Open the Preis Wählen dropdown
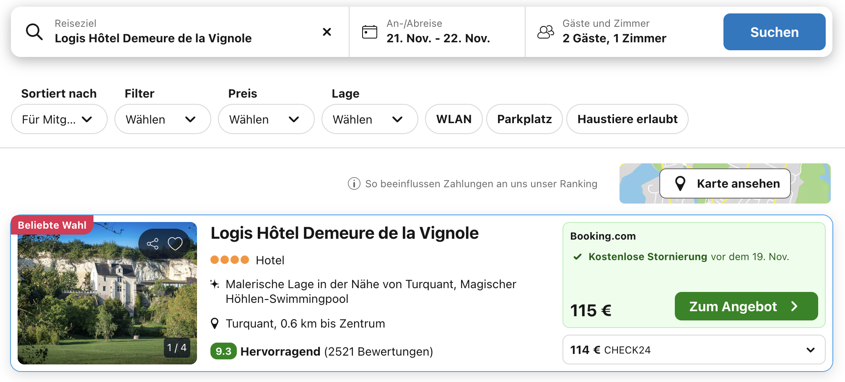The width and height of the screenshot is (845, 382). 266,119
